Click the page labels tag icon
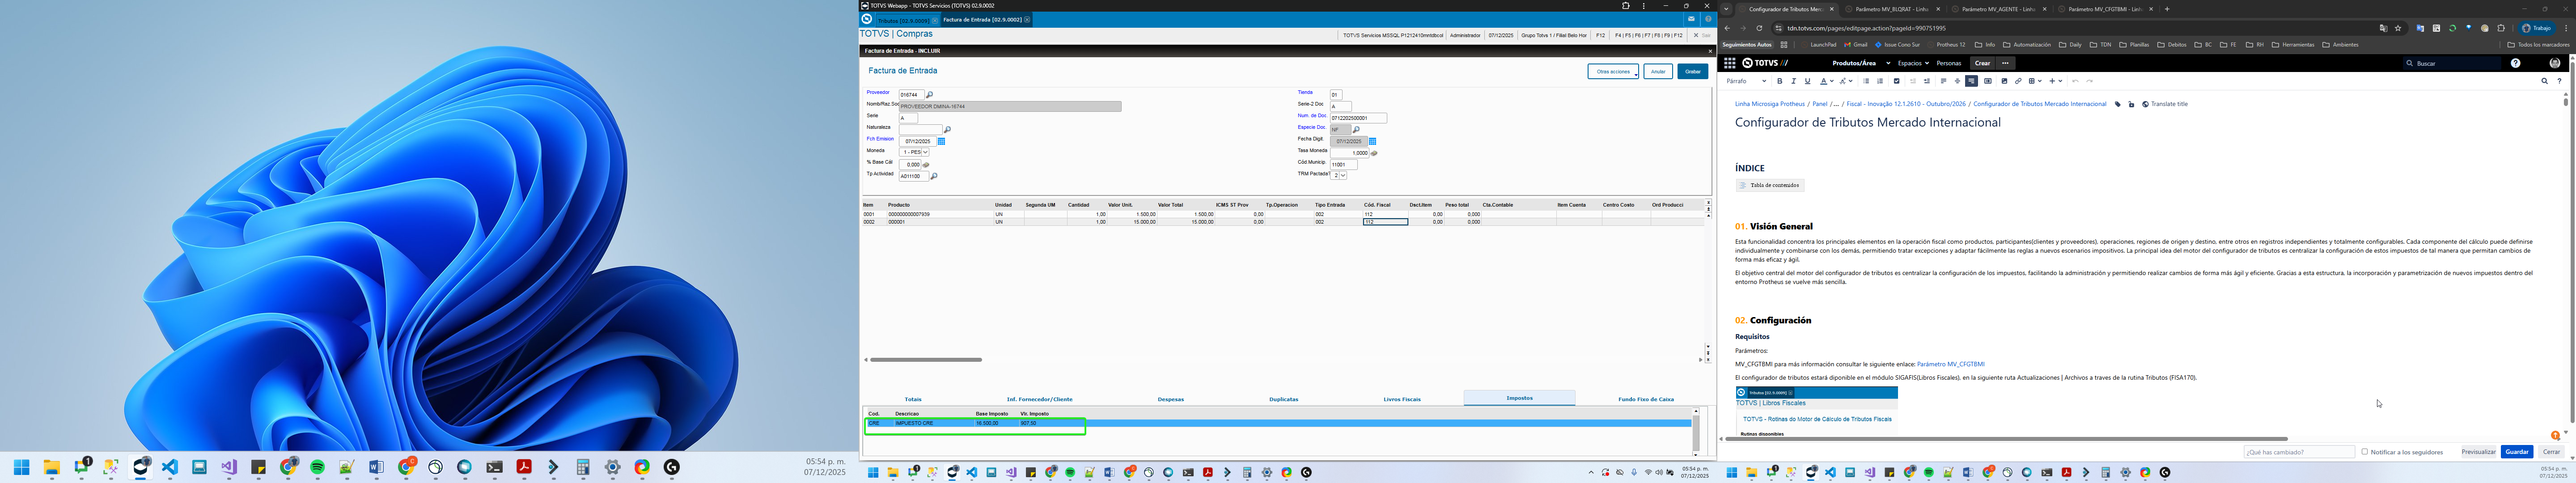Image resolution: width=2576 pixels, height=483 pixels. point(2118,104)
